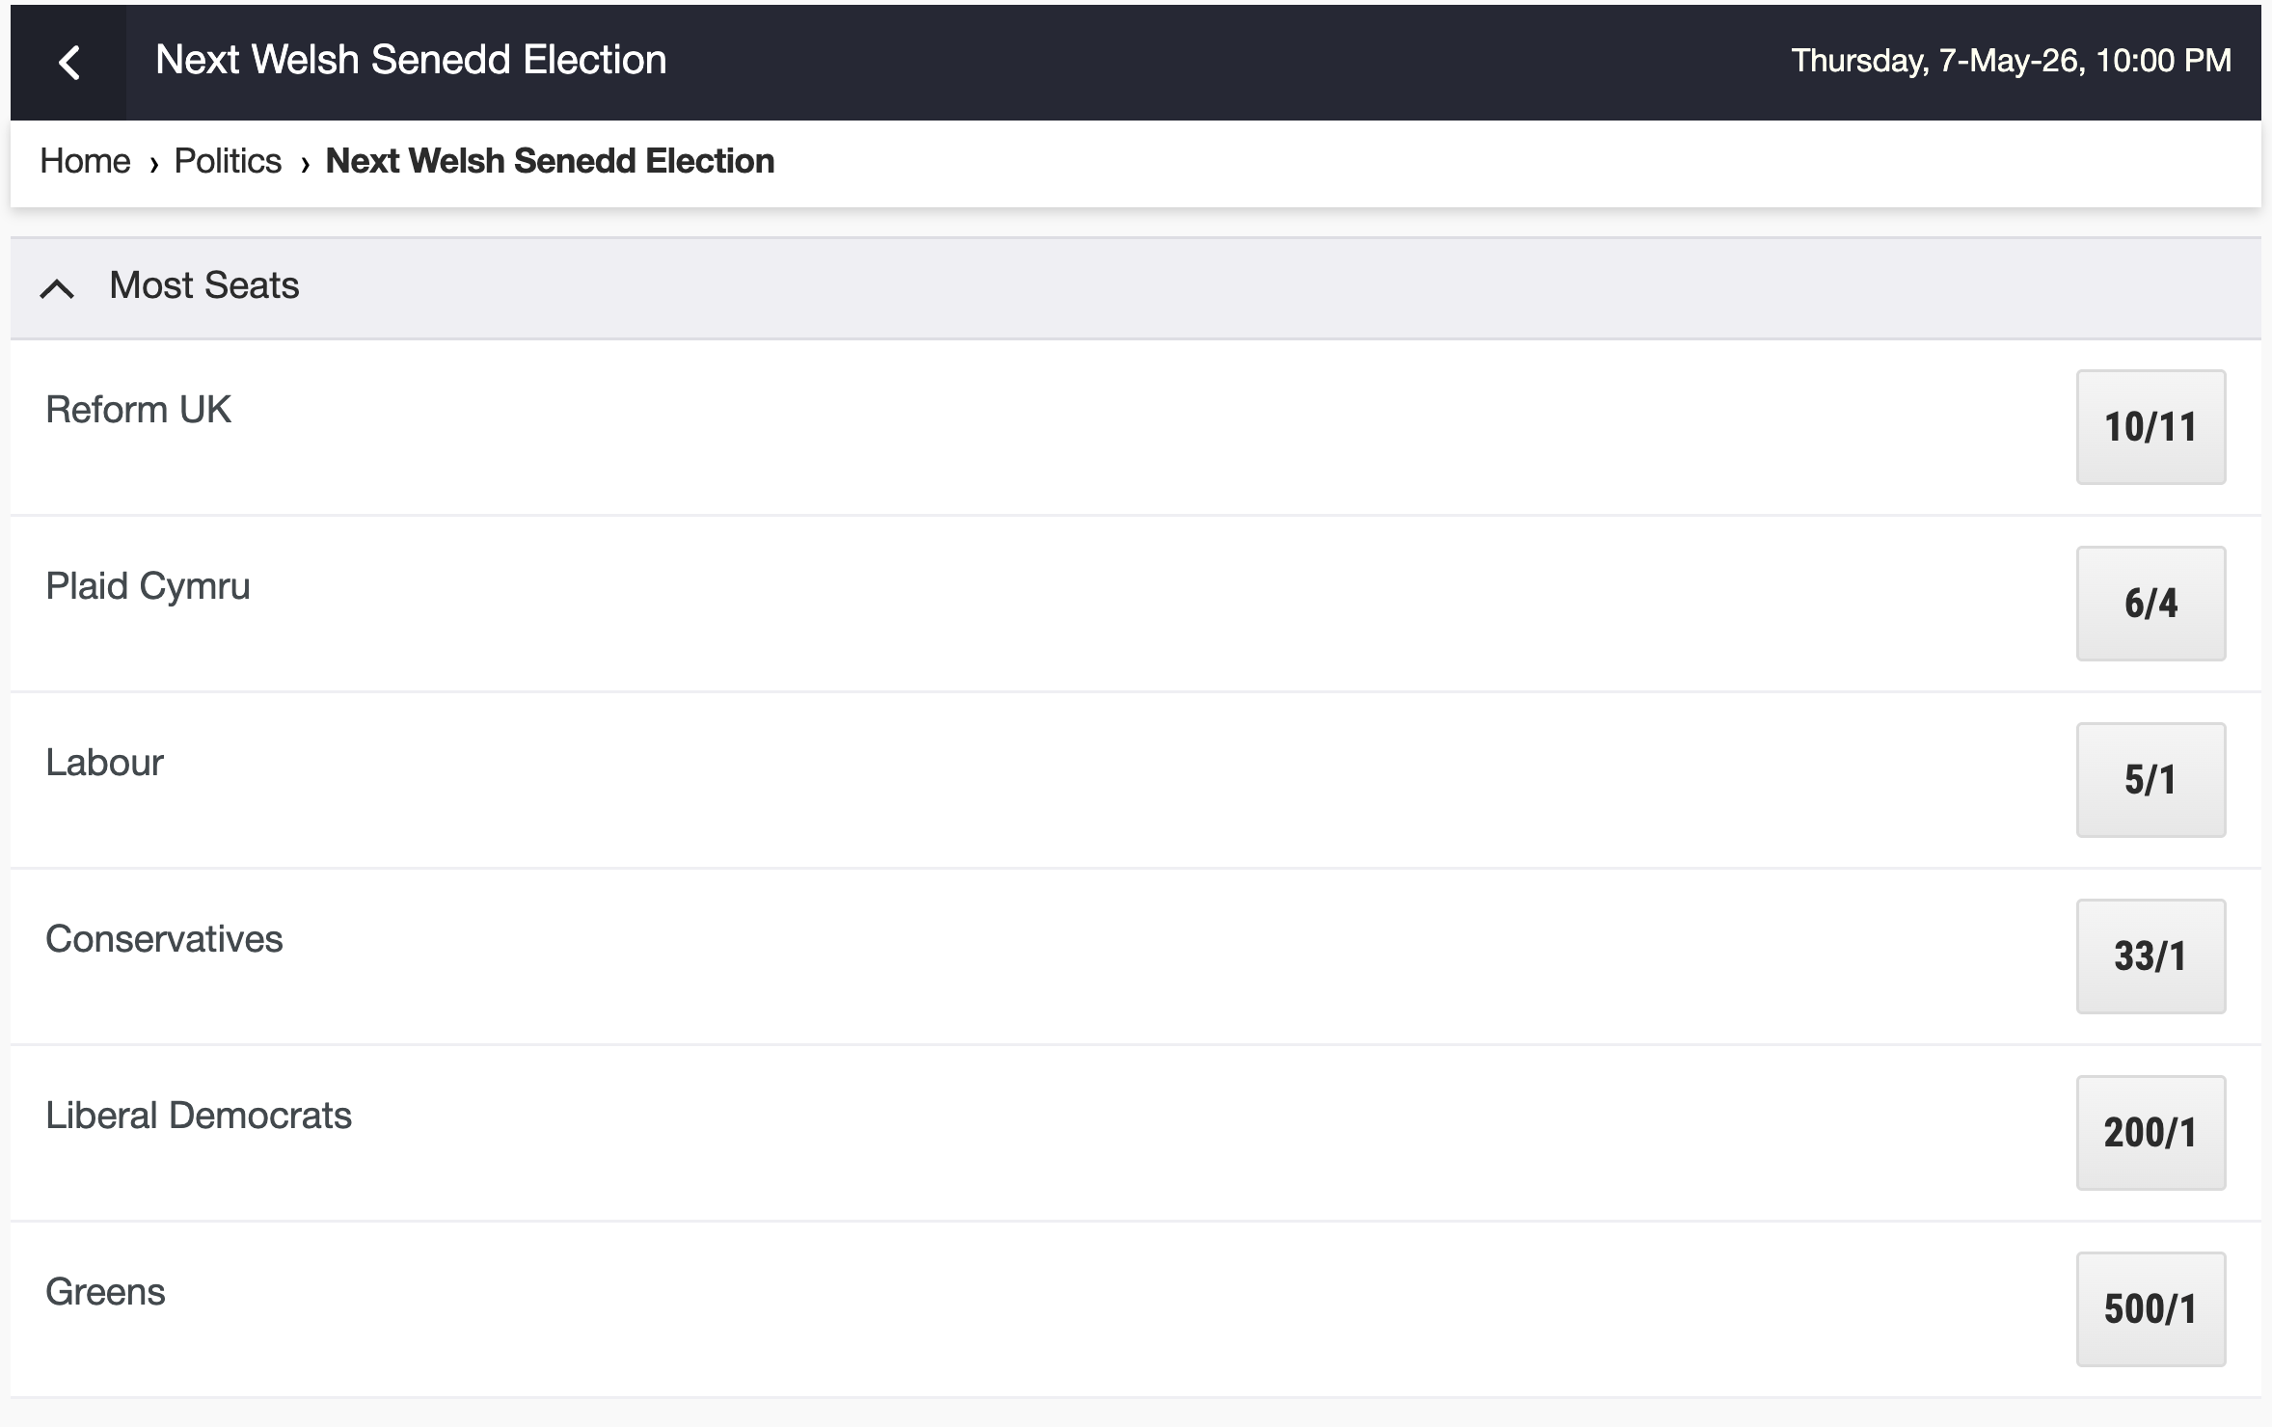Pick Labour at 5/1 odds

(x=2150, y=780)
